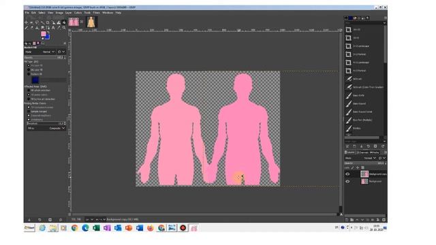
Task: Open the Layer menu
Action: [x=68, y=13]
